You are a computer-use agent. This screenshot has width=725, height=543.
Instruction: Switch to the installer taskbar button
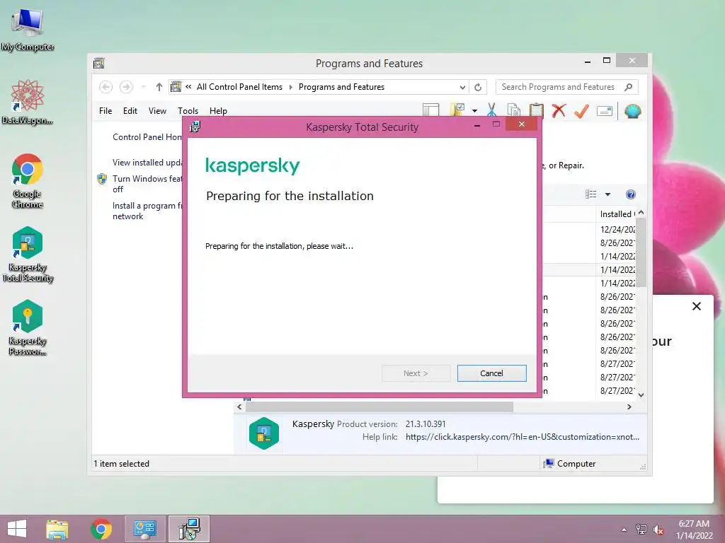[x=188, y=529]
